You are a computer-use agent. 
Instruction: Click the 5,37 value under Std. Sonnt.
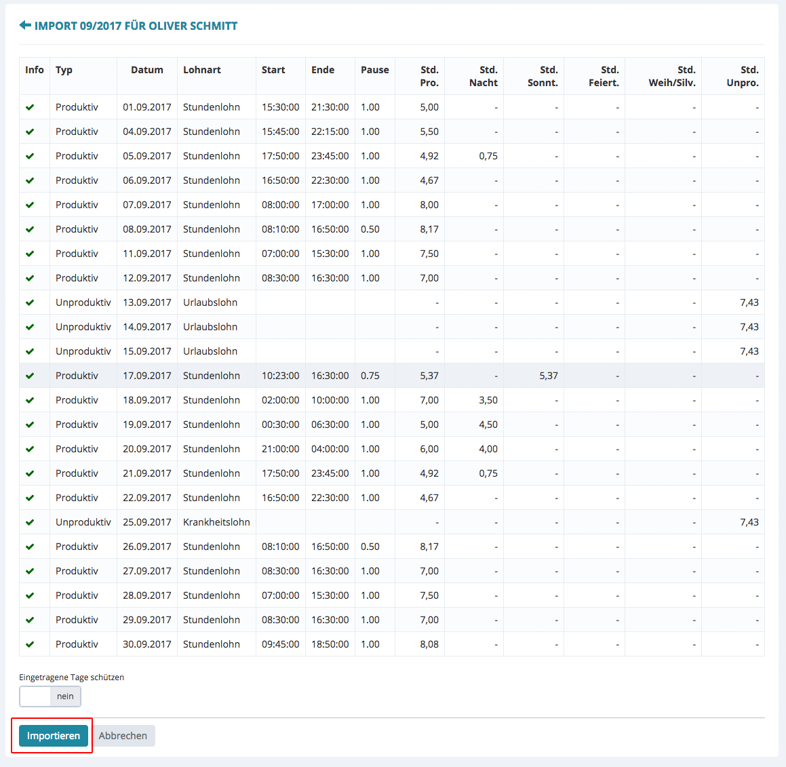point(548,376)
